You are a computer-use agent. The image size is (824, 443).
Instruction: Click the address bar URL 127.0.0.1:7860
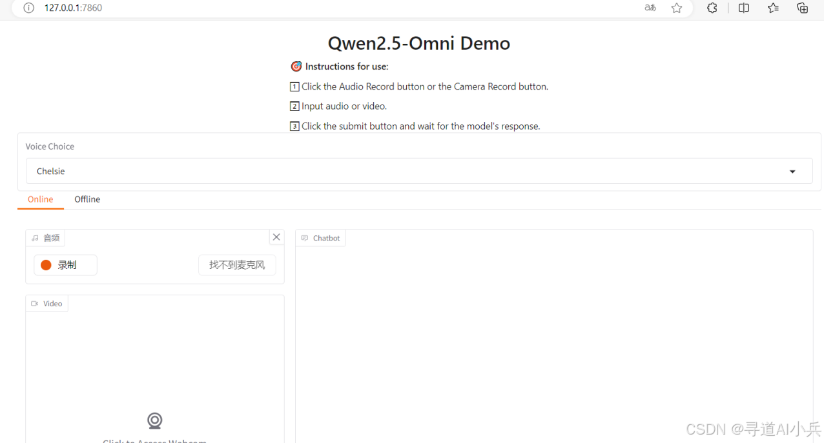coord(73,8)
